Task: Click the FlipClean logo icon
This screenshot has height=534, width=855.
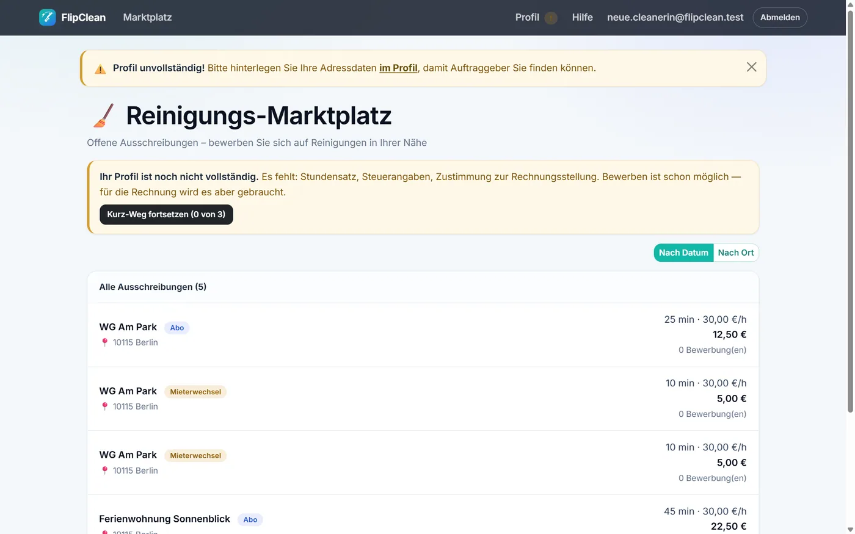Action: point(47,17)
